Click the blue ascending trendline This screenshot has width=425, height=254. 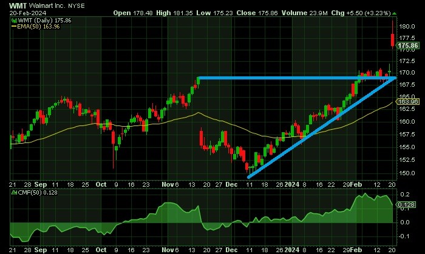(x=322, y=128)
